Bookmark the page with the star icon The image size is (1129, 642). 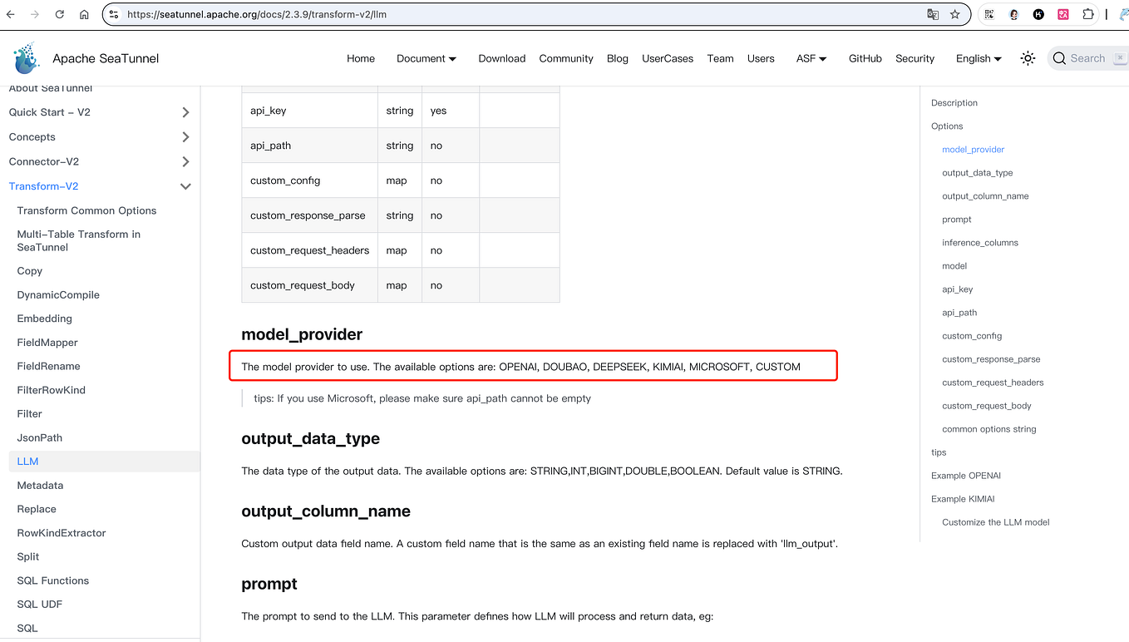point(954,14)
